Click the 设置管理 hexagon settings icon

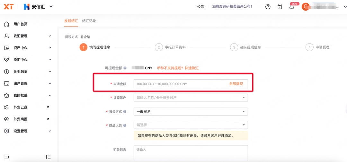pos(7,131)
